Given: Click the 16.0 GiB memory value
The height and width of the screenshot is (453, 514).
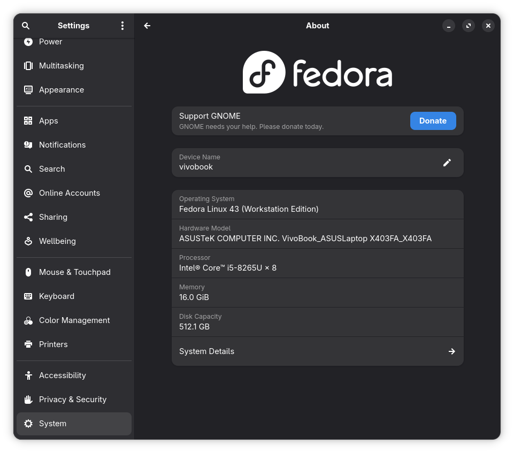Looking at the screenshot, I should pyautogui.click(x=194, y=297).
